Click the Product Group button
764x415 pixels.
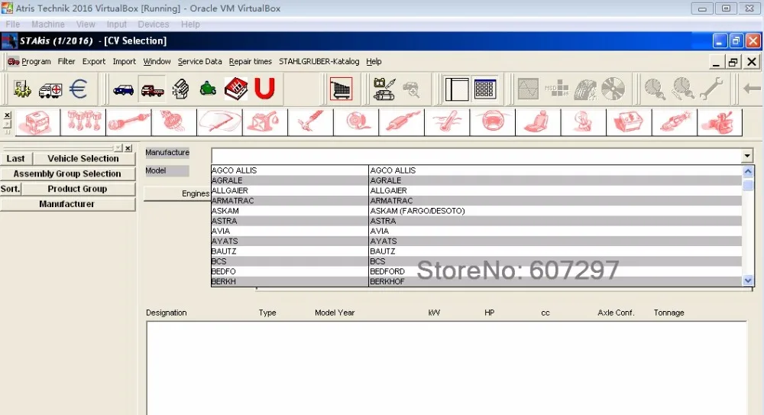click(x=77, y=189)
